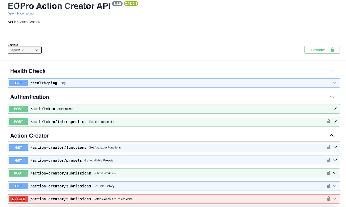Click lock icon on Get Available Functions row
The image size is (346, 207).
(x=328, y=147)
